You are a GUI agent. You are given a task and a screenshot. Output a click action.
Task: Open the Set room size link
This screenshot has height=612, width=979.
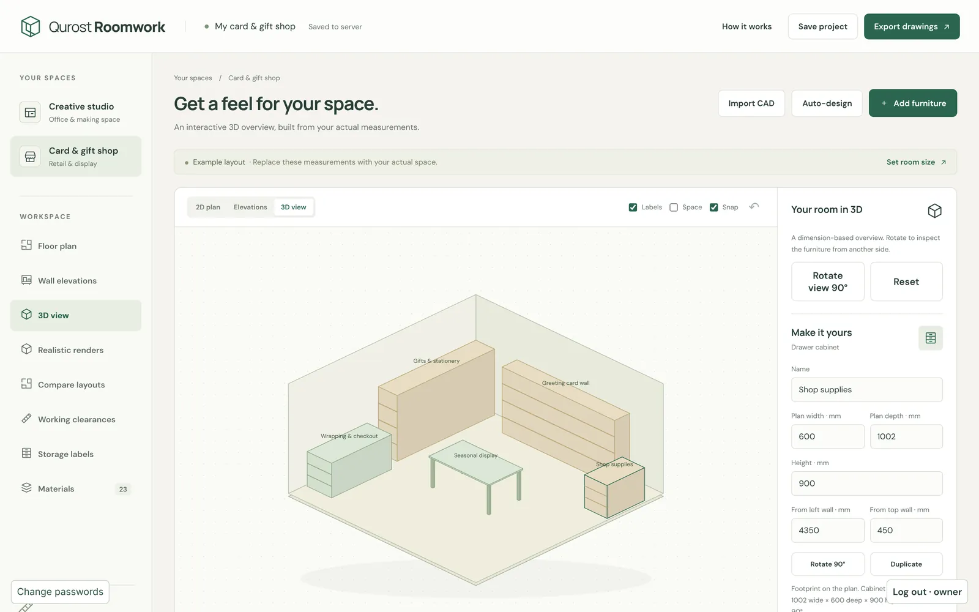click(916, 162)
